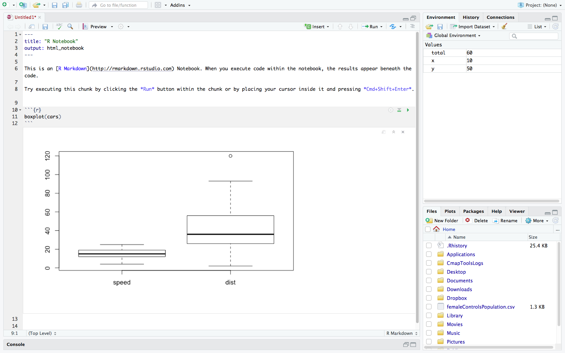This screenshot has height=353, width=565.
Task: Click the New Folder button
Action: pos(442,221)
